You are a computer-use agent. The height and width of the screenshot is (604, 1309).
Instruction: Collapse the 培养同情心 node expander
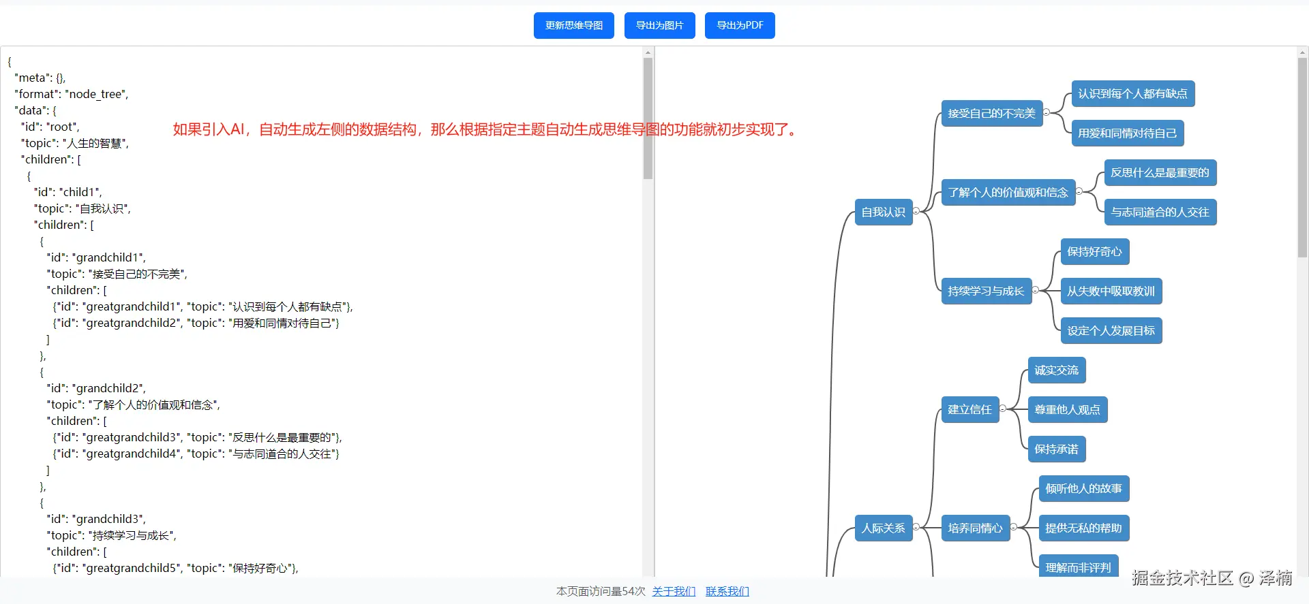pyautogui.click(x=1014, y=527)
